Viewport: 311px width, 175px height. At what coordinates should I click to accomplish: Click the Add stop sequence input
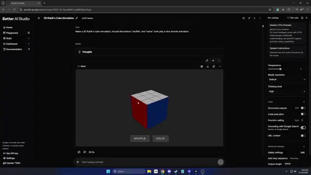[x=294, y=158]
